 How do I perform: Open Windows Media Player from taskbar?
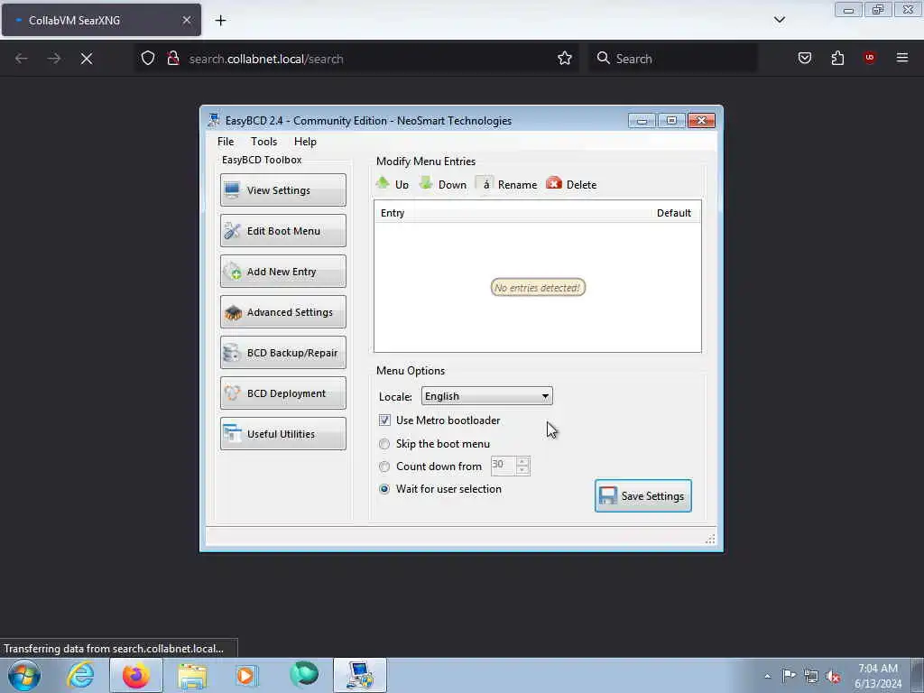coord(247,675)
